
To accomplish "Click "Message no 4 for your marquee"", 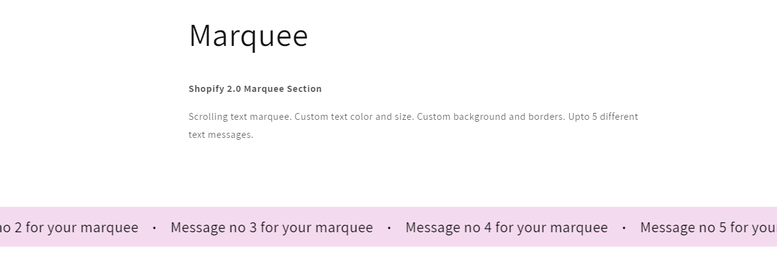I will pyautogui.click(x=506, y=227).
